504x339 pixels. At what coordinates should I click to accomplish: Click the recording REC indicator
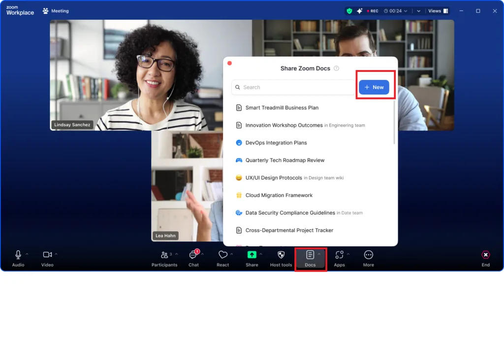[x=372, y=10]
